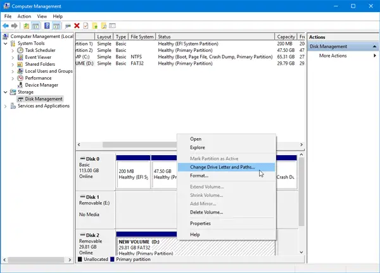Select the NTFS (C:) volume row
This screenshot has width=380, height=273.
[x=190, y=57]
